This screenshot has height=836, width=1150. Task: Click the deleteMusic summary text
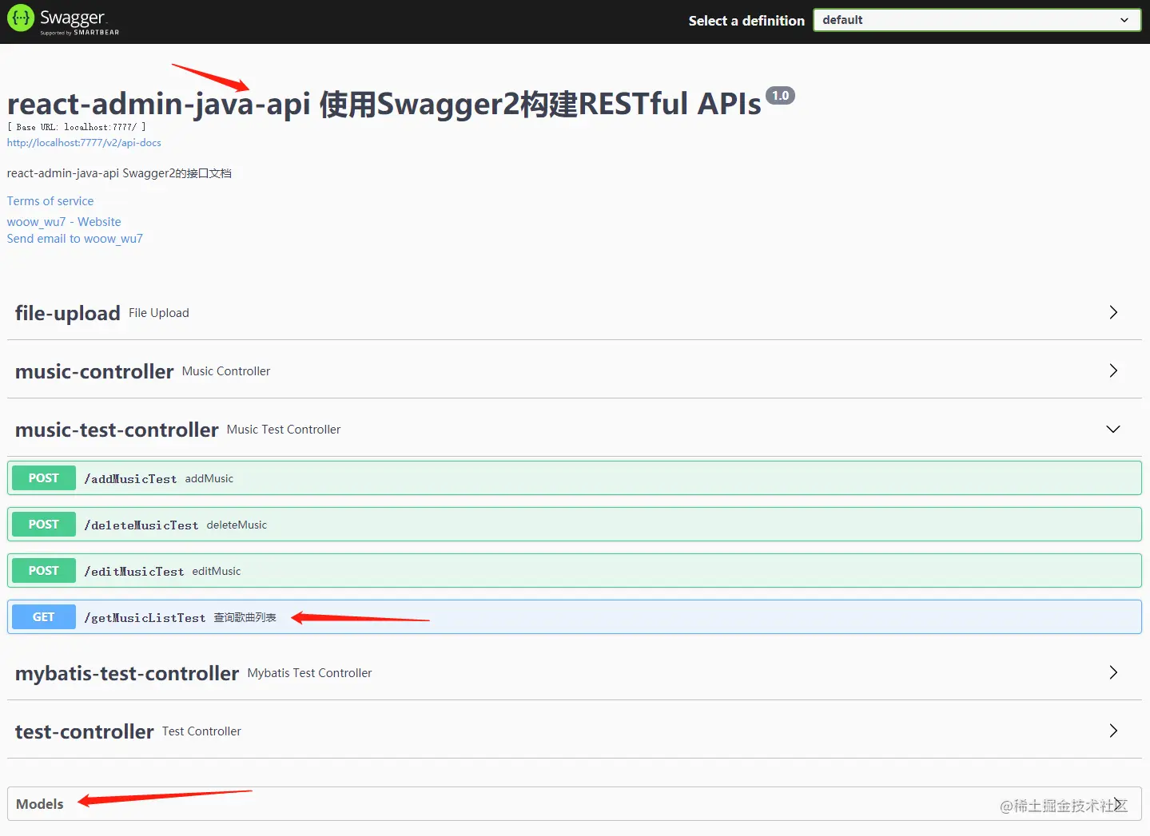point(237,525)
